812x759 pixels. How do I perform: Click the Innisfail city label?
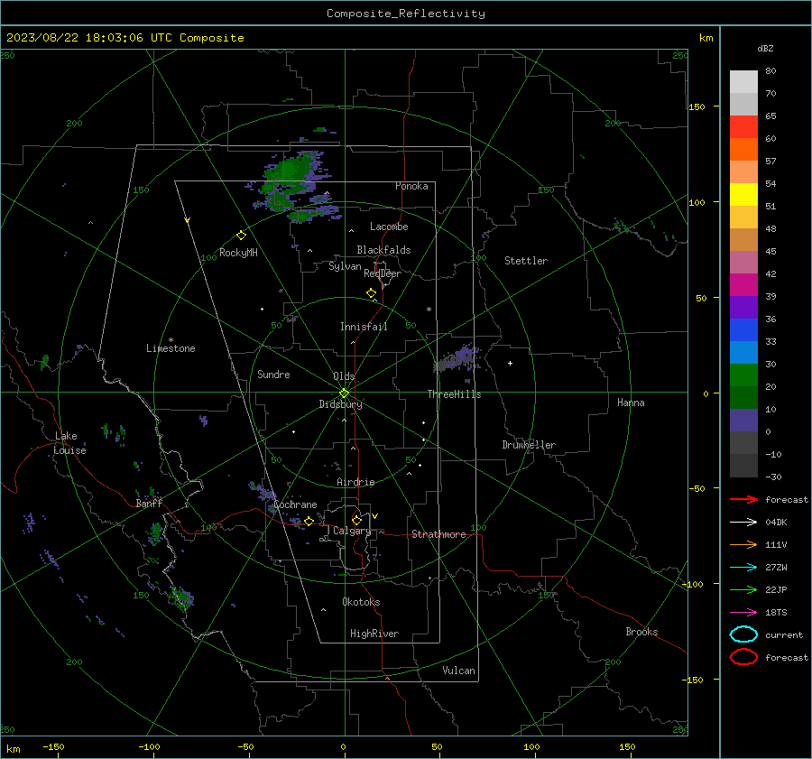click(x=364, y=327)
